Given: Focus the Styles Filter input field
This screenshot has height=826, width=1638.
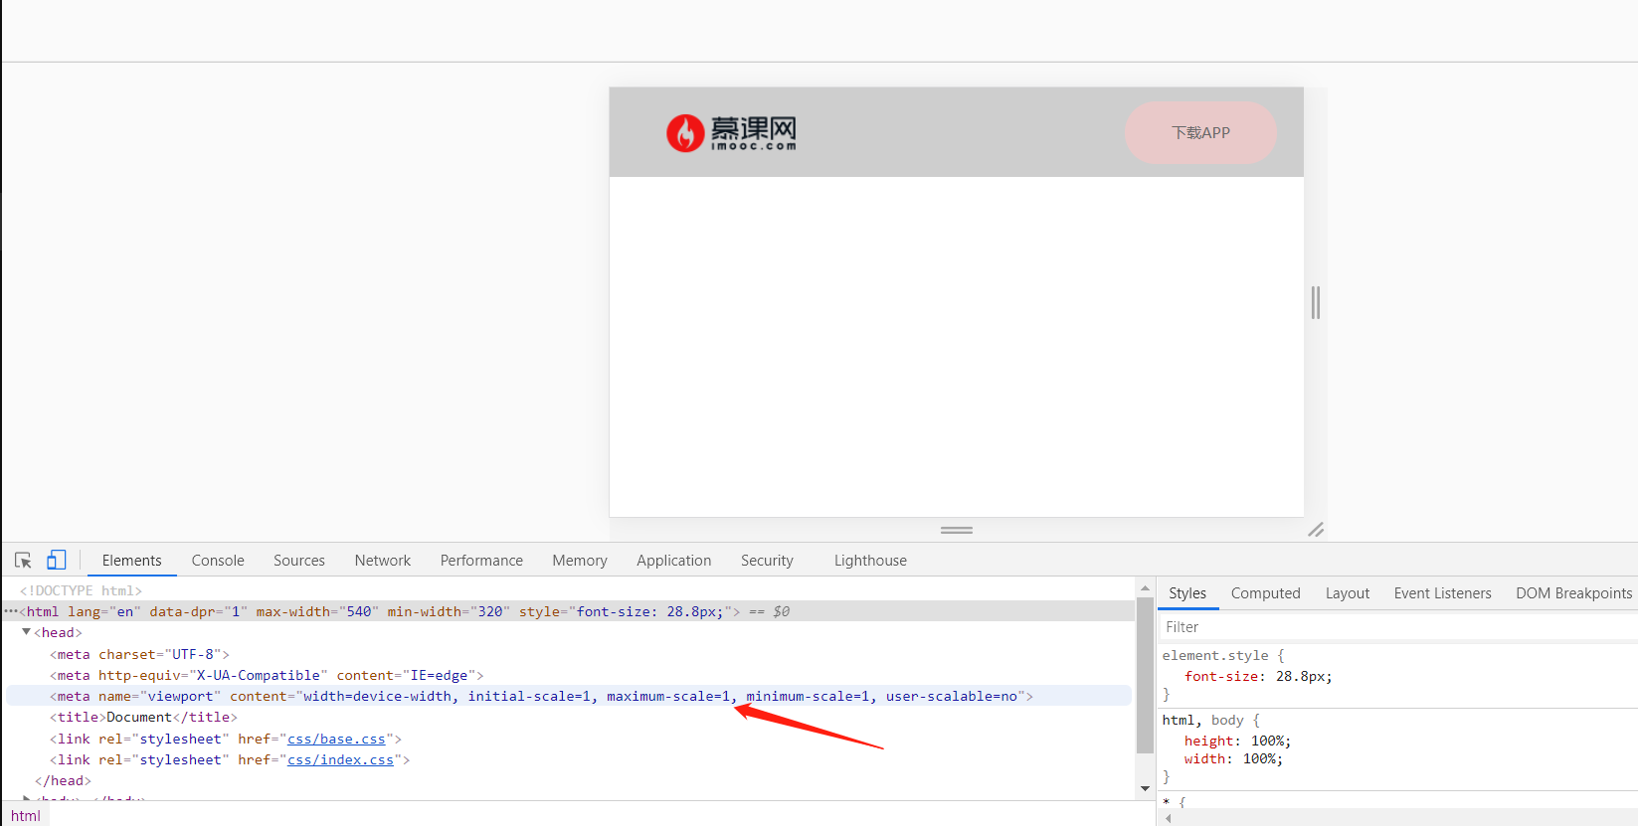Looking at the screenshot, I should click(x=1397, y=627).
